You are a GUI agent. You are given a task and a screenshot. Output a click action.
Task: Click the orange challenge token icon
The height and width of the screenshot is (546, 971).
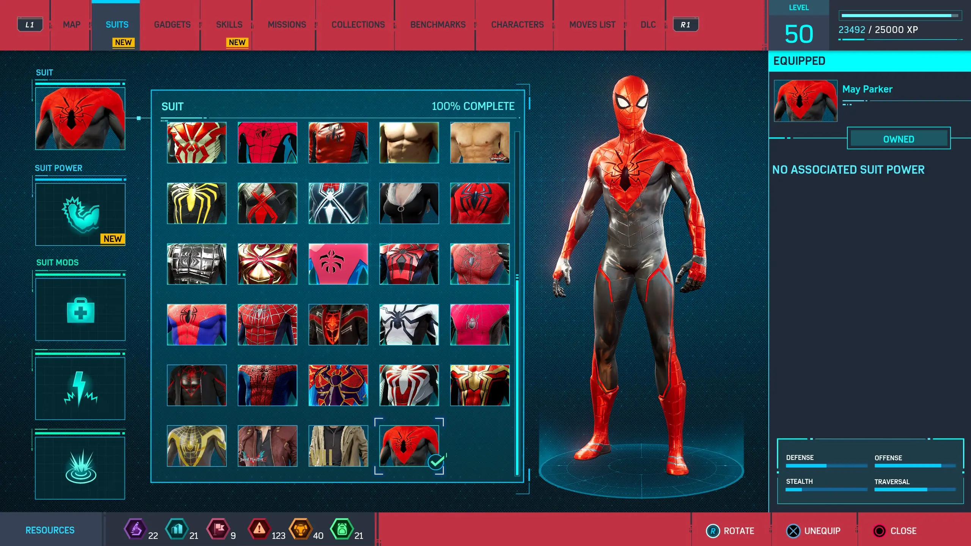point(301,529)
